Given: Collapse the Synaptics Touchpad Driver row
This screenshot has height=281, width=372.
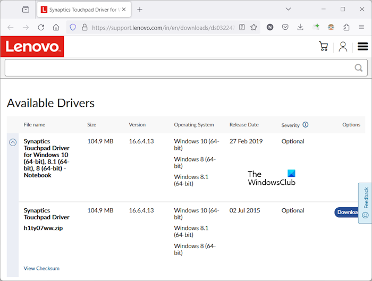Looking at the screenshot, I should point(13,142).
